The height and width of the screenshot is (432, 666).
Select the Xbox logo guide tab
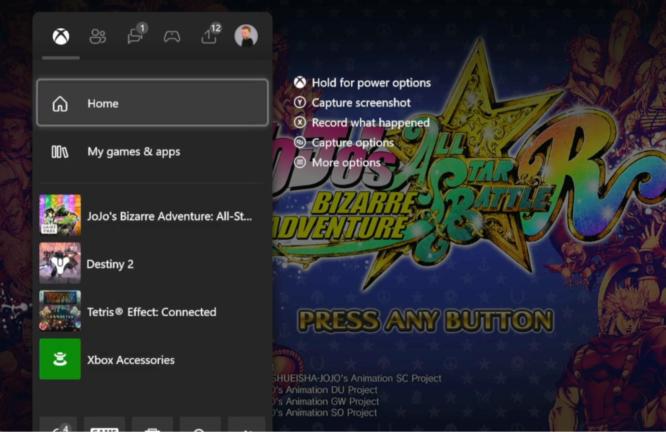tap(61, 37)
